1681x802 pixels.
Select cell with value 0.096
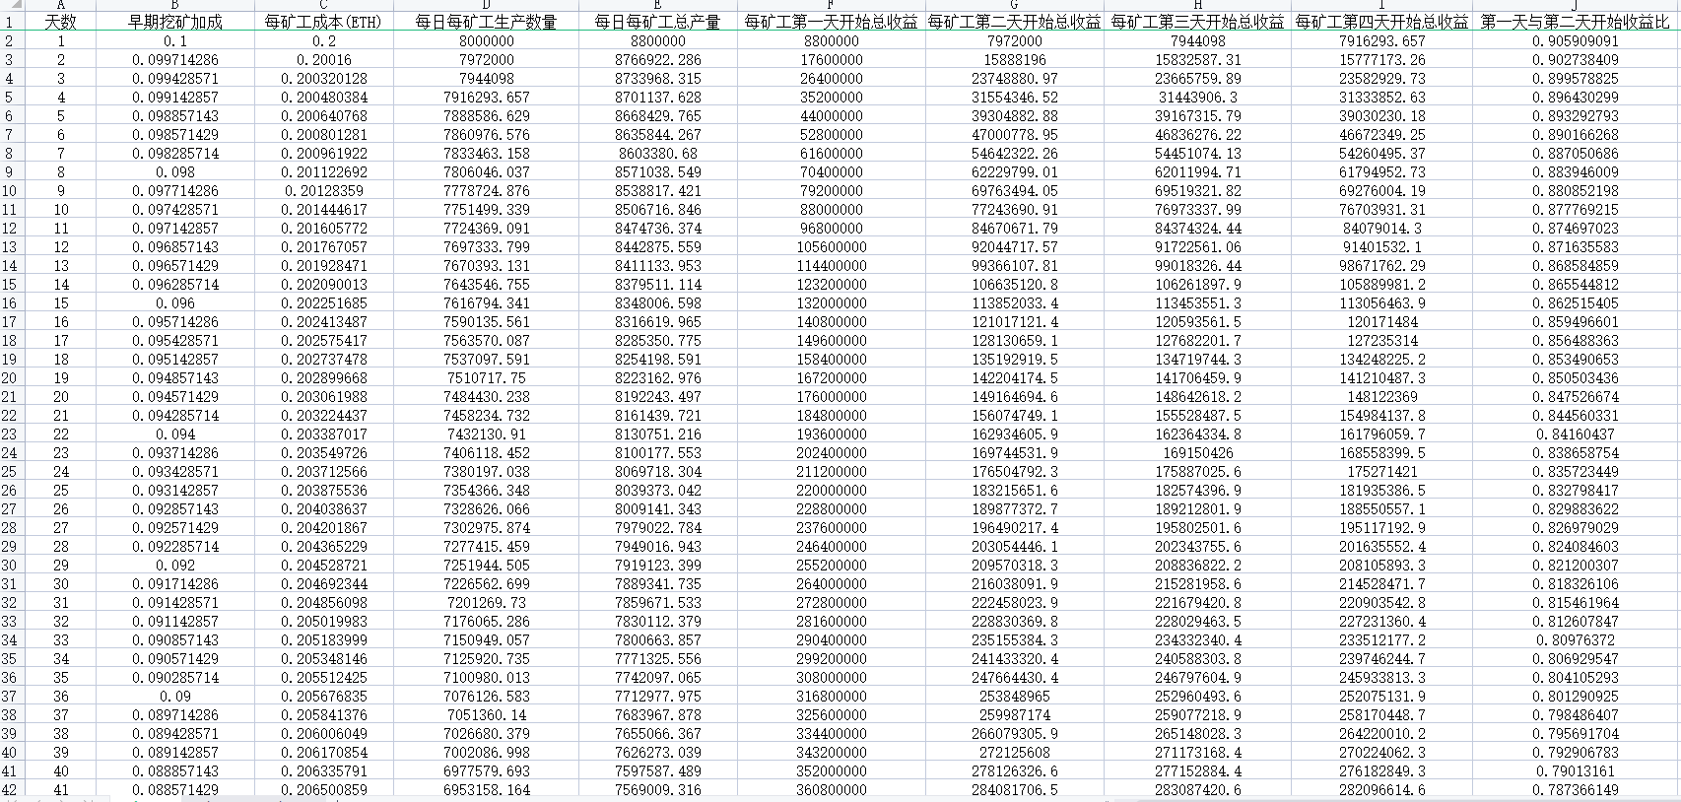[175, 302]
